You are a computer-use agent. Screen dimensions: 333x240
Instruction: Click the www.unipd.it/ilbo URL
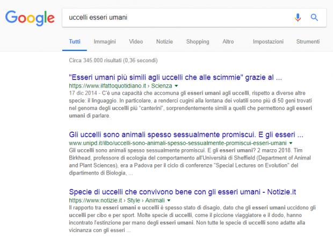(178, 143)
